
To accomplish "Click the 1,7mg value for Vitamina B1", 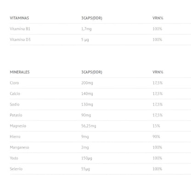I will coord(86,29).
